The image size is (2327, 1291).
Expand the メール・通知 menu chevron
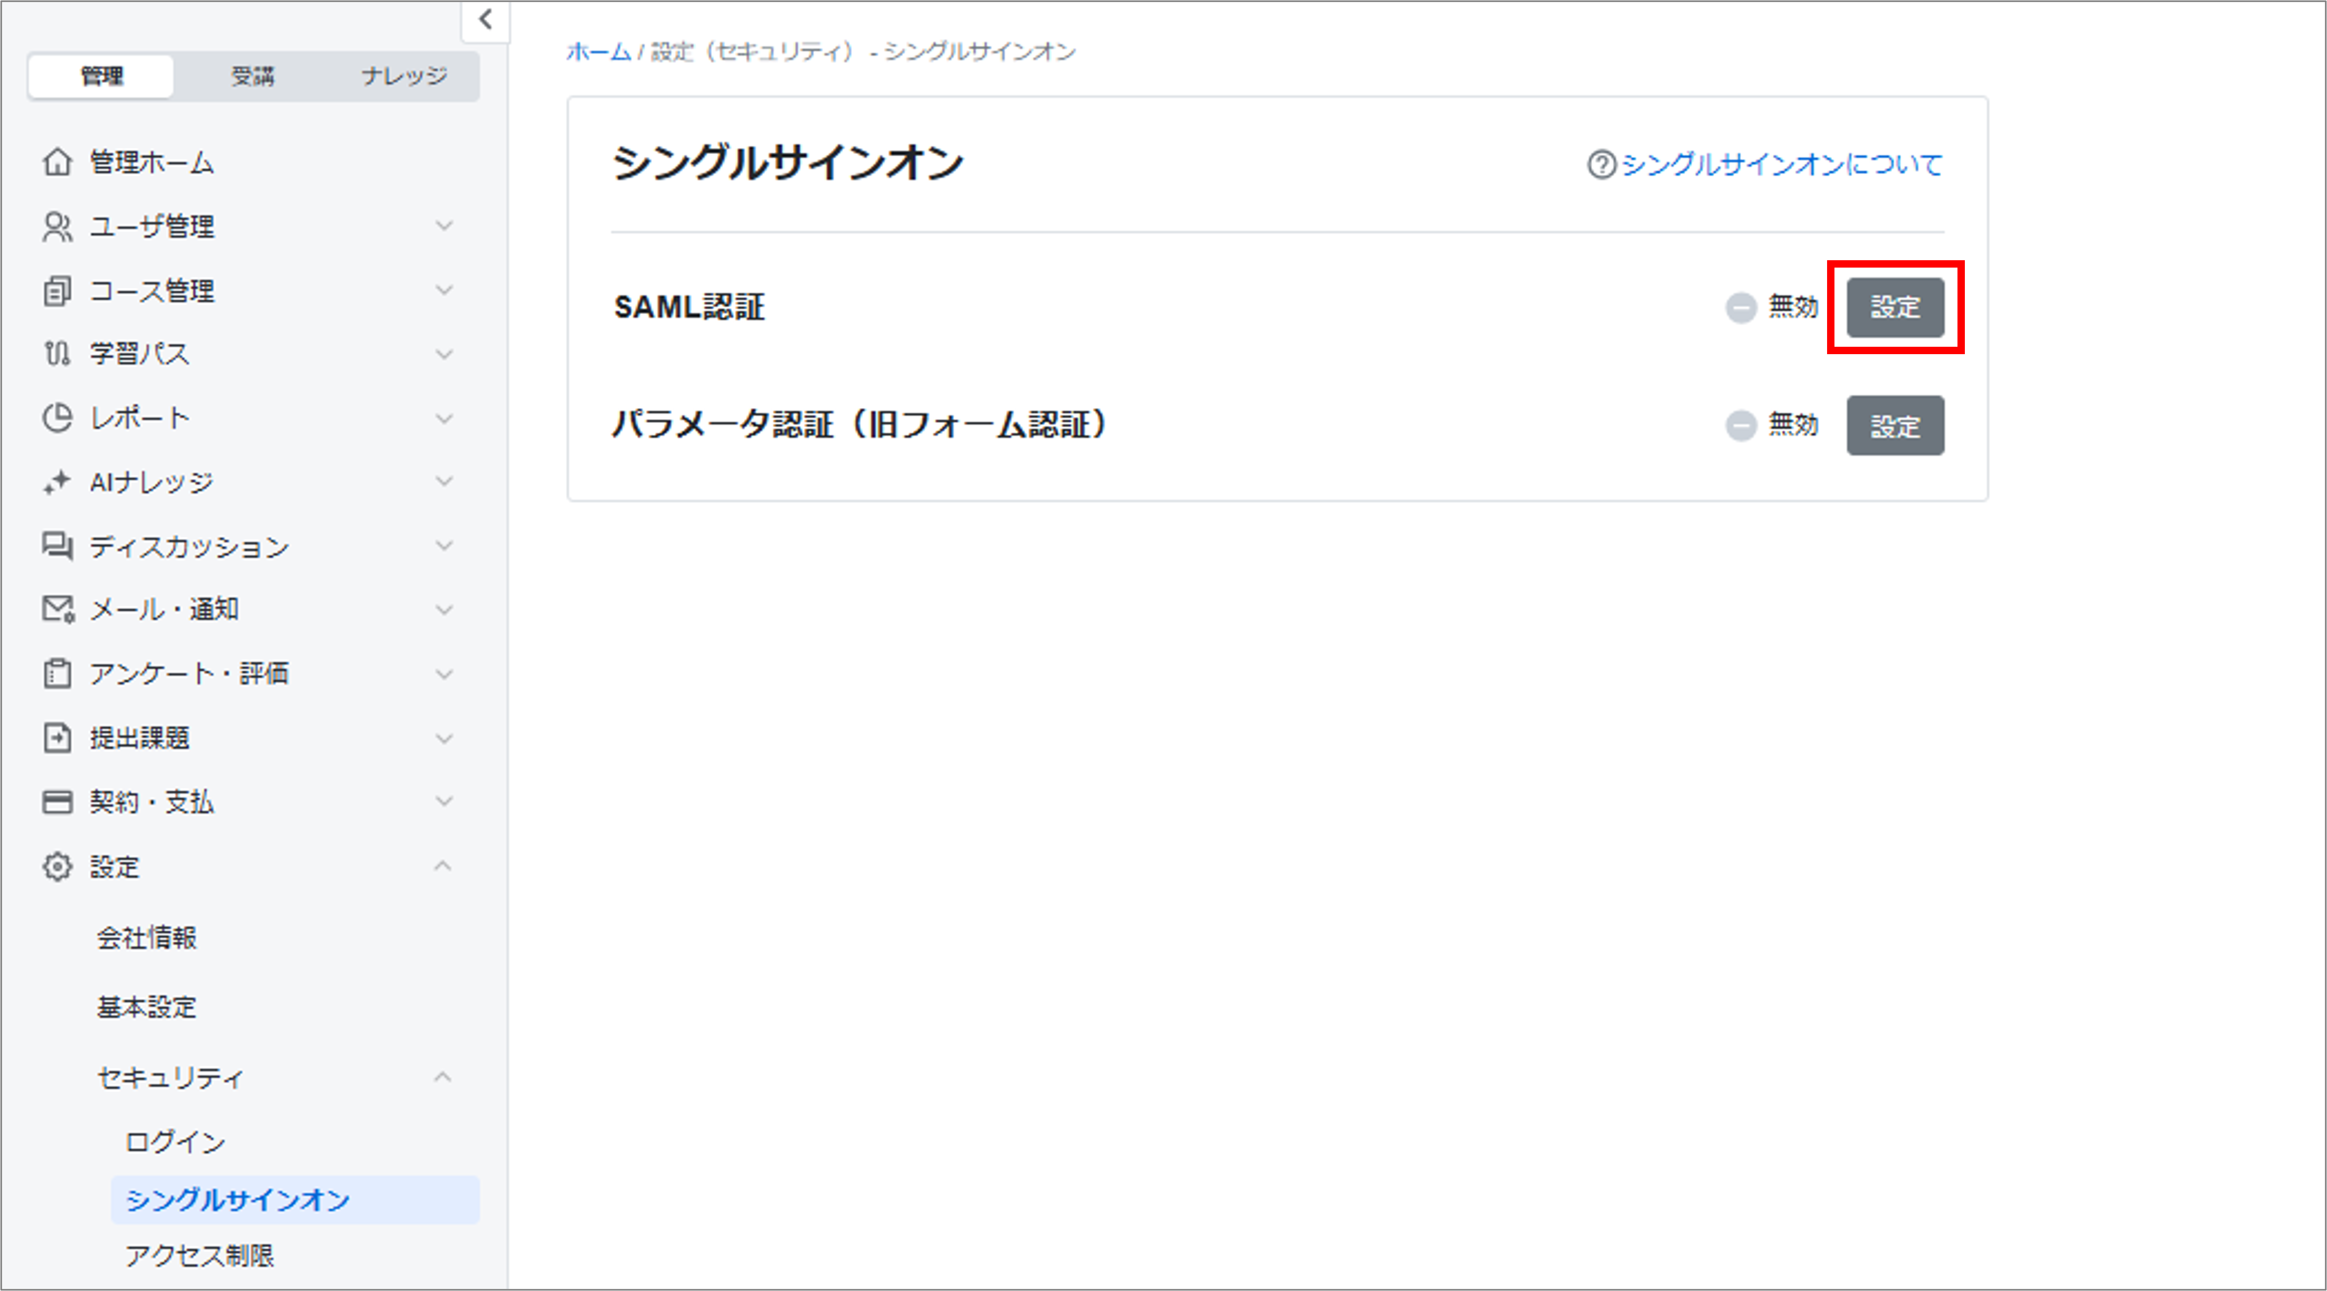[443, 610]
